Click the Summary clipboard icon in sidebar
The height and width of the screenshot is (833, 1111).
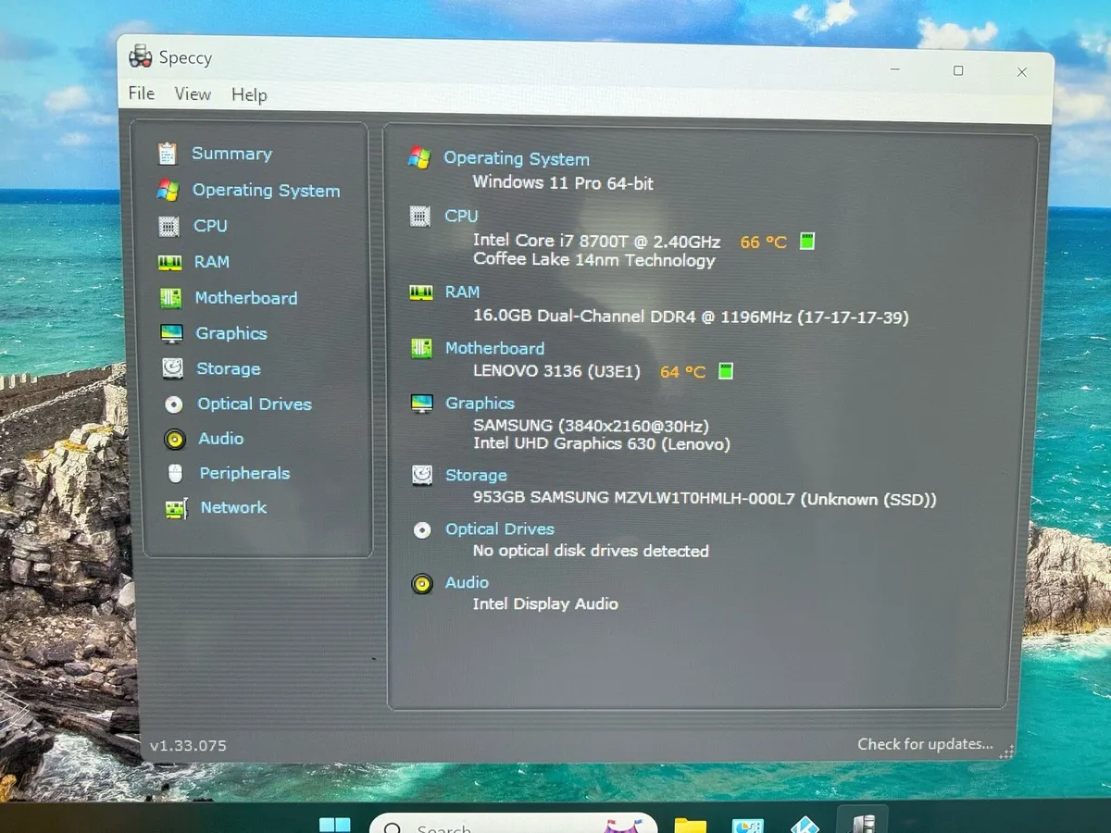167,153
